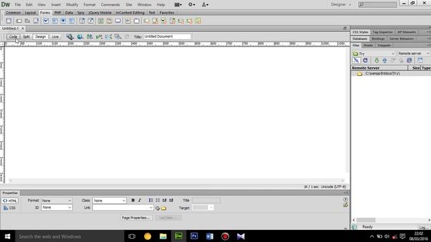Insert a Checkbox Group form element
The image size is (431, 242).
tap(55, 21)
